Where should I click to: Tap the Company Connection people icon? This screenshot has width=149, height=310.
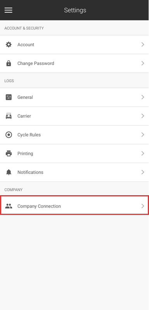9,206
